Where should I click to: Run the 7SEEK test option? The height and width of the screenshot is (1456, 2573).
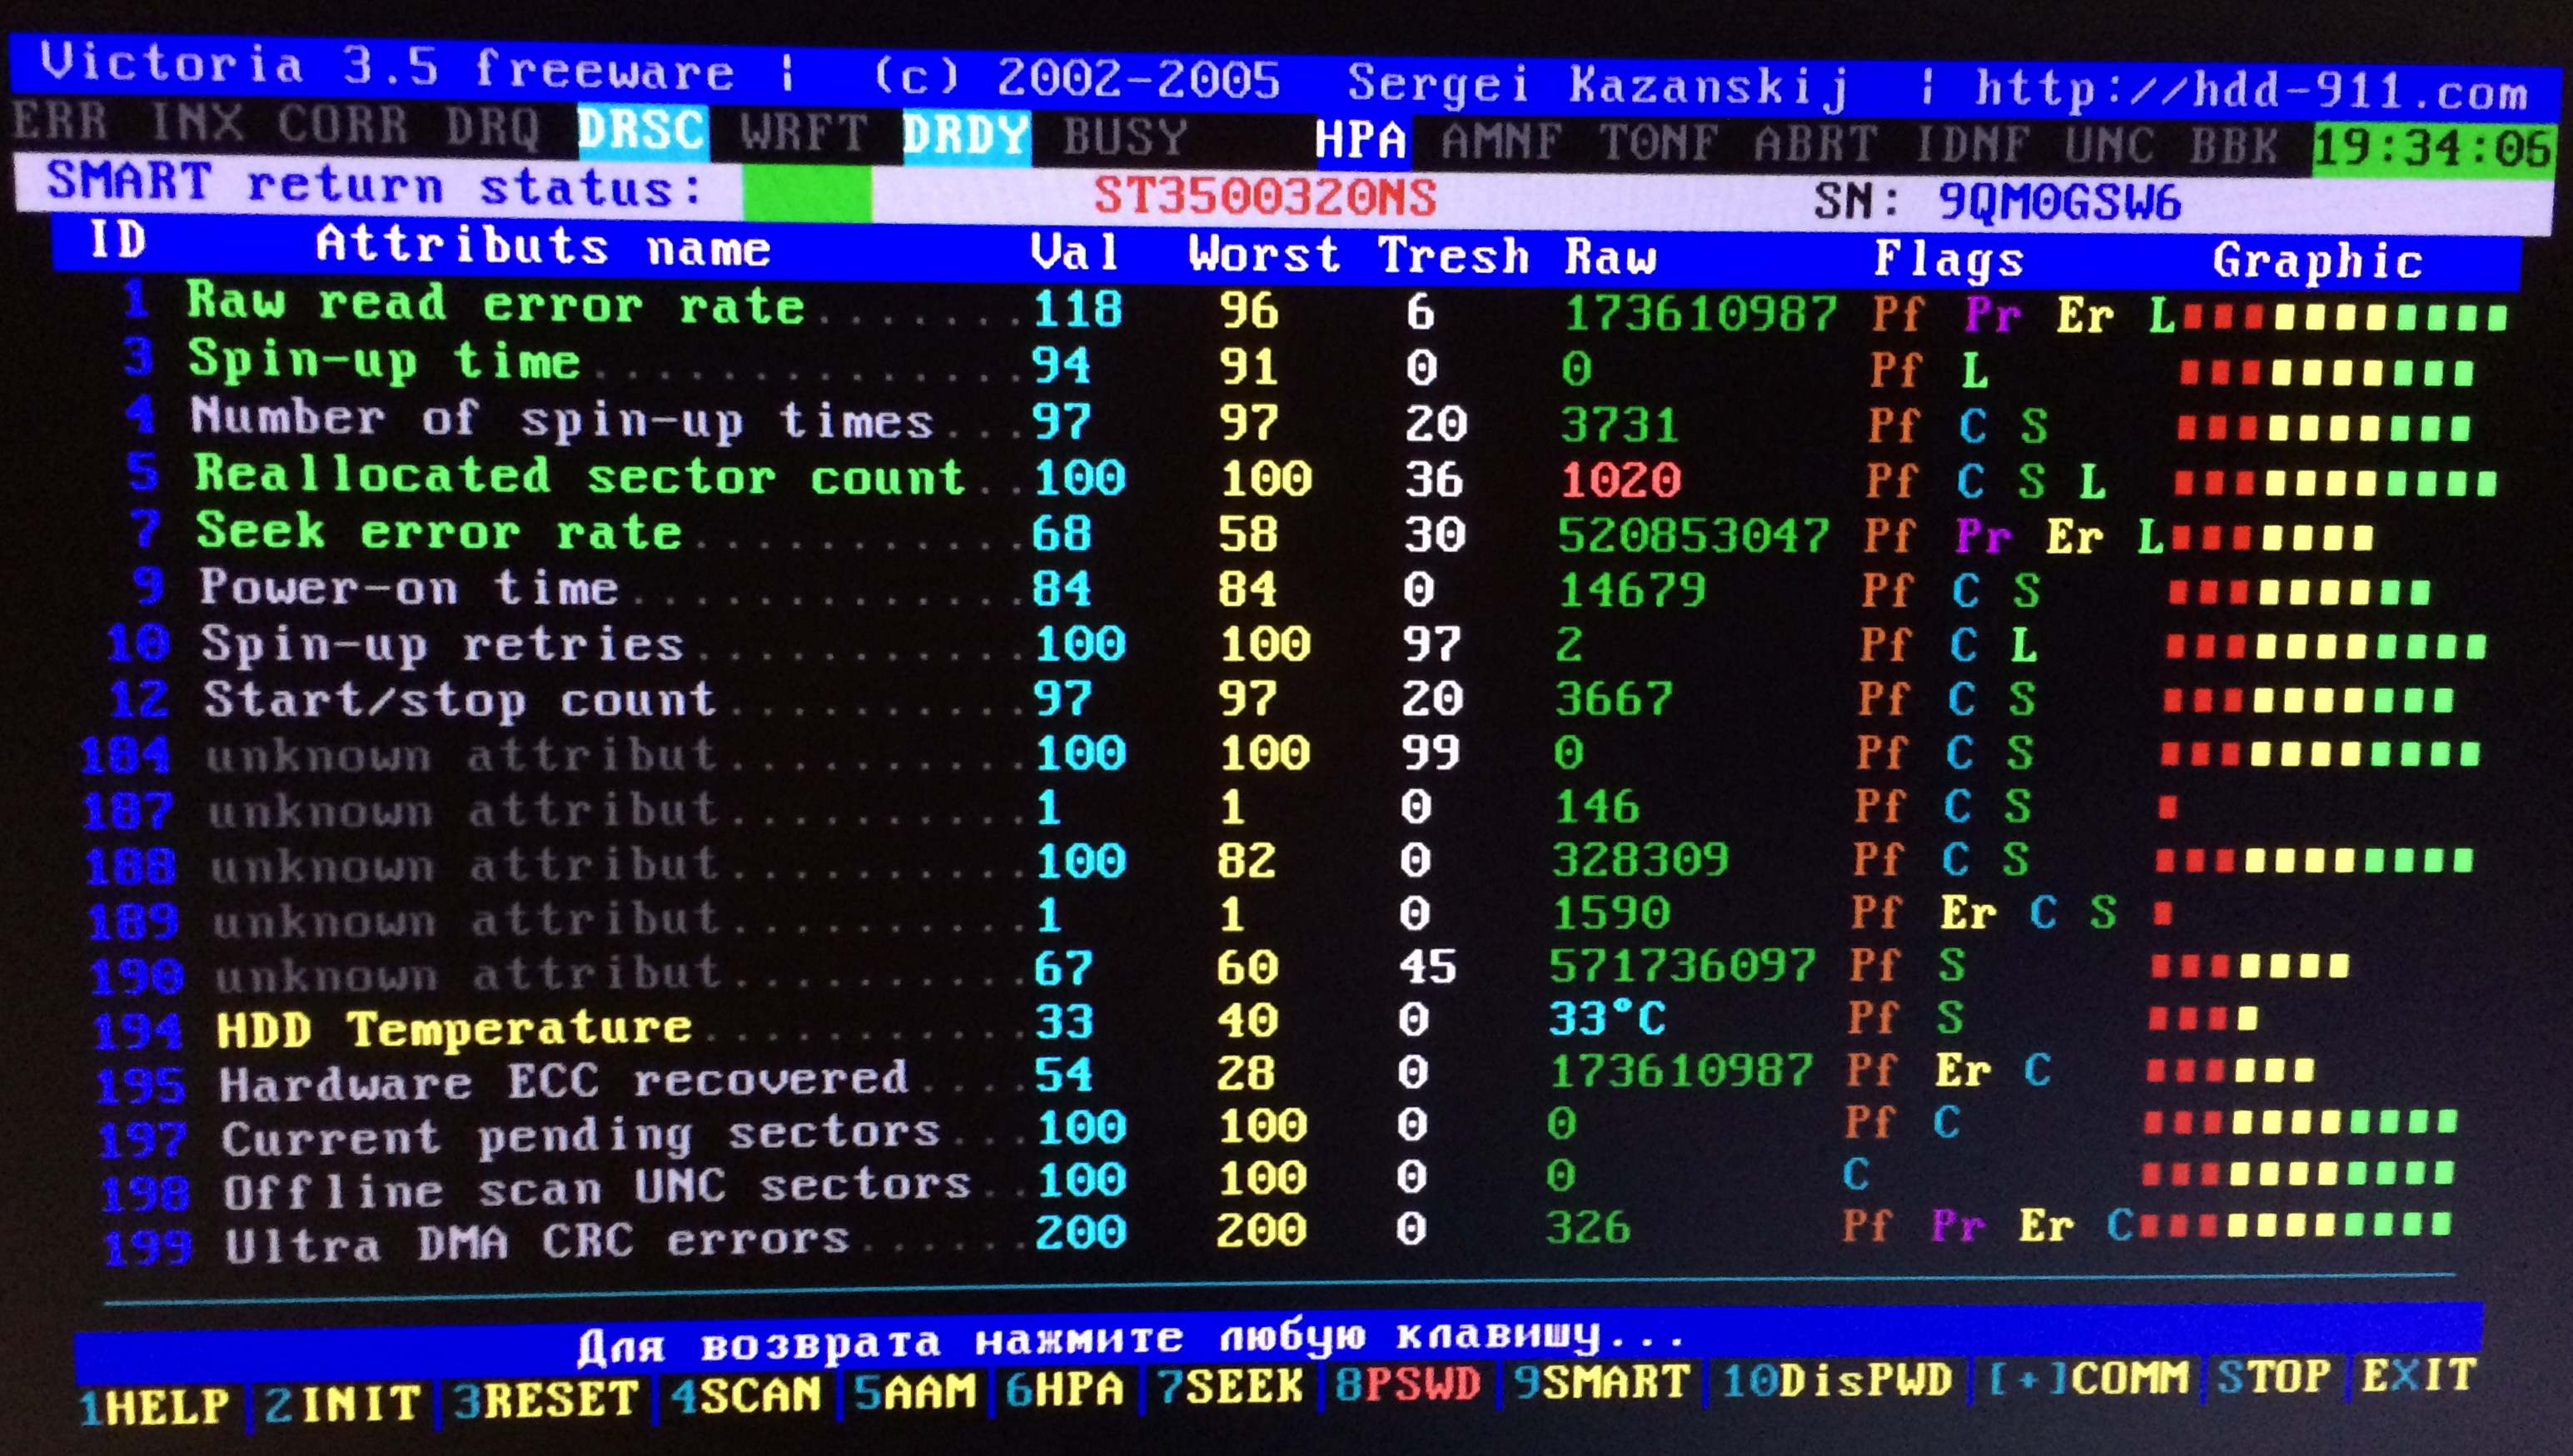(1231, 1387)
